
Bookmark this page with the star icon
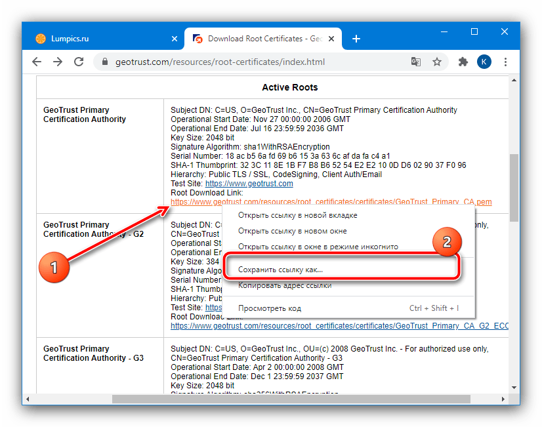tap(436, 62)
